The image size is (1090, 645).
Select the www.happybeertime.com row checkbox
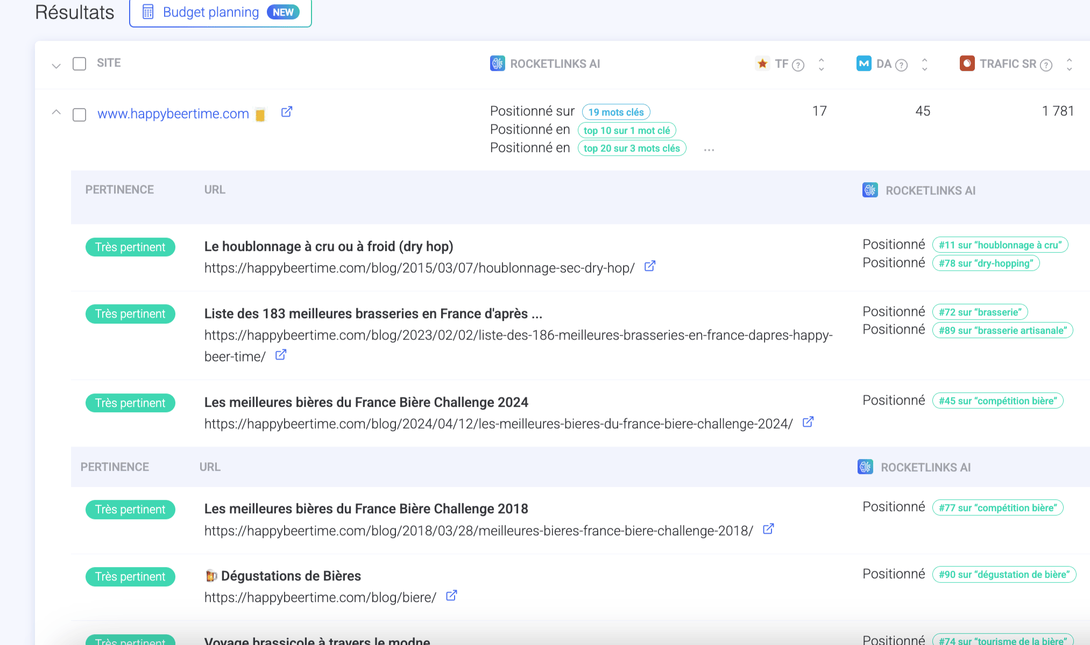79,115
